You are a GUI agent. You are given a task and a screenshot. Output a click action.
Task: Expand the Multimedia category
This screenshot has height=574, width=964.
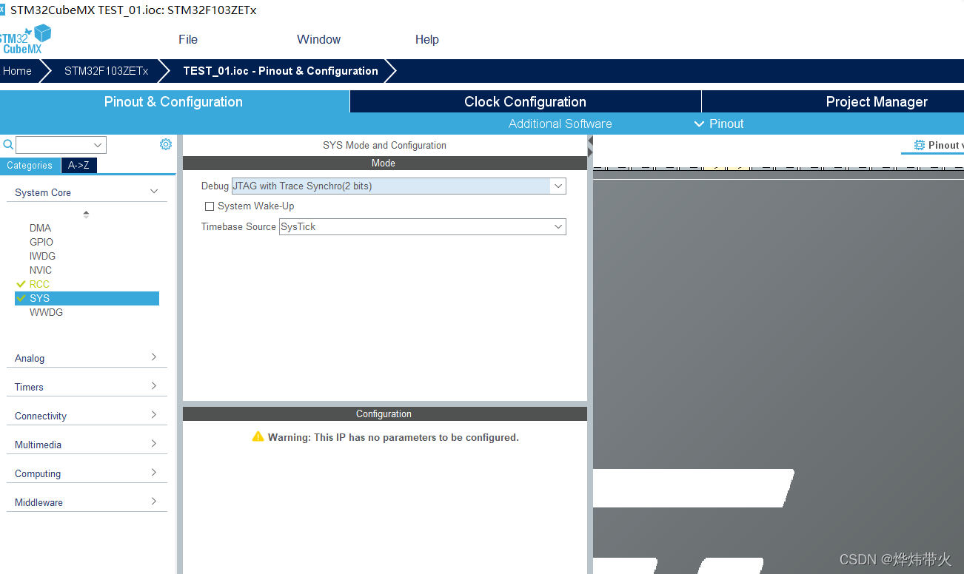154,444
